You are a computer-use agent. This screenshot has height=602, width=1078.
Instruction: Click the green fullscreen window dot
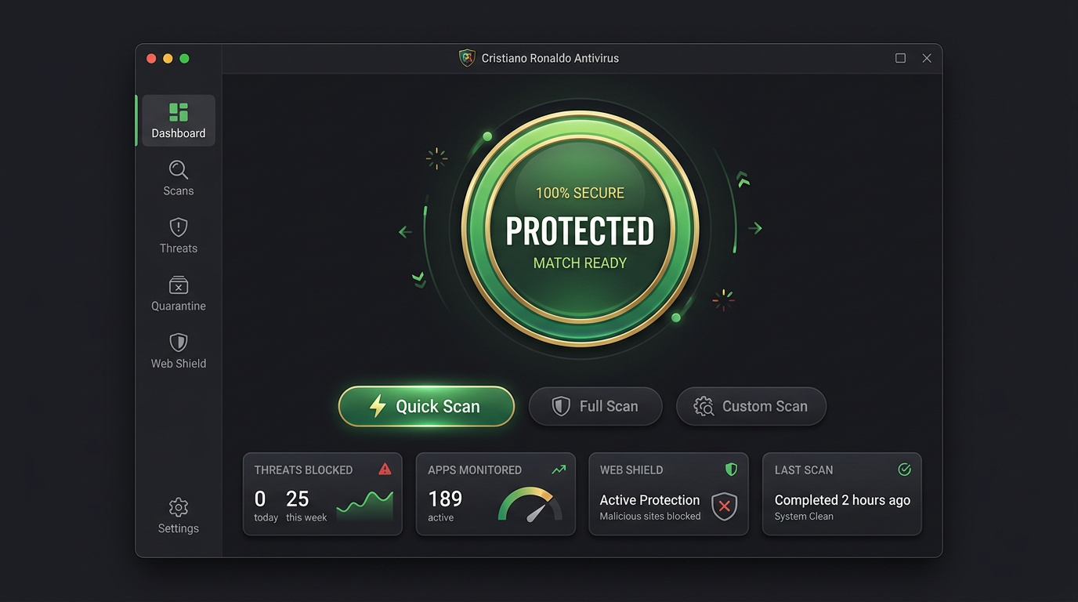[184, 59]
